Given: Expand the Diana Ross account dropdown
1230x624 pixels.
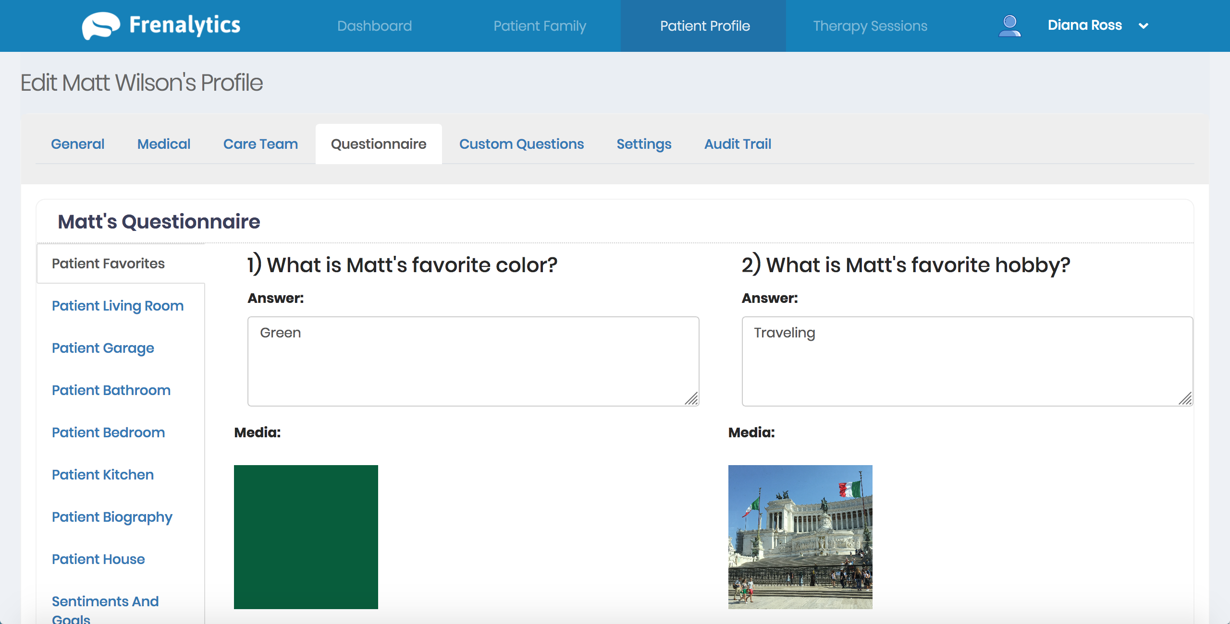Looking at the screenshot, I should 1144,26.
